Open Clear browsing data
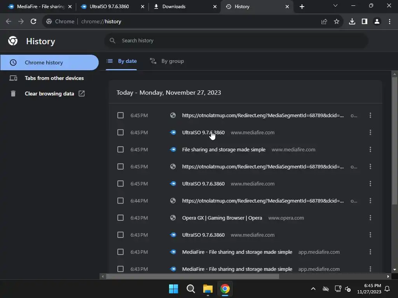Screen dimensions: 398x298 pos(49,94)
